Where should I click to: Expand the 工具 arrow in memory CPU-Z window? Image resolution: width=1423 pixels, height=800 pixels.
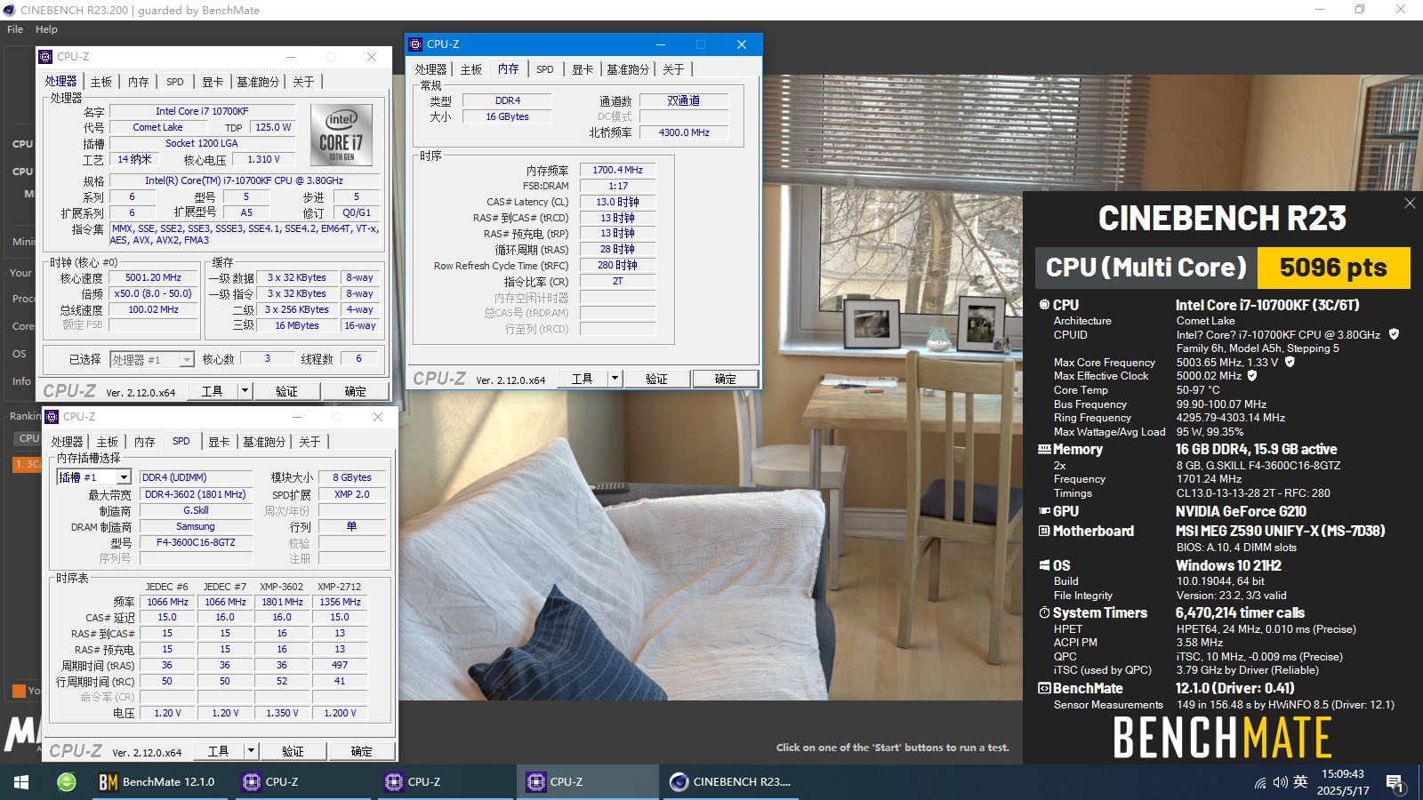pyautogui.click(x=615, y=379)
